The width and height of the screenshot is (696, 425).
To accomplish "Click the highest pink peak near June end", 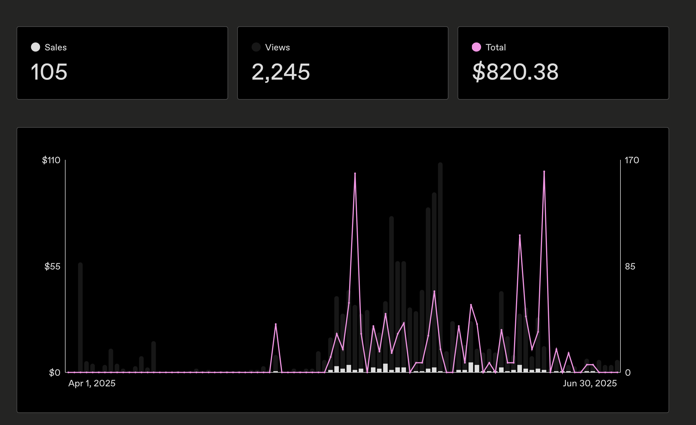I will (544, 172).
